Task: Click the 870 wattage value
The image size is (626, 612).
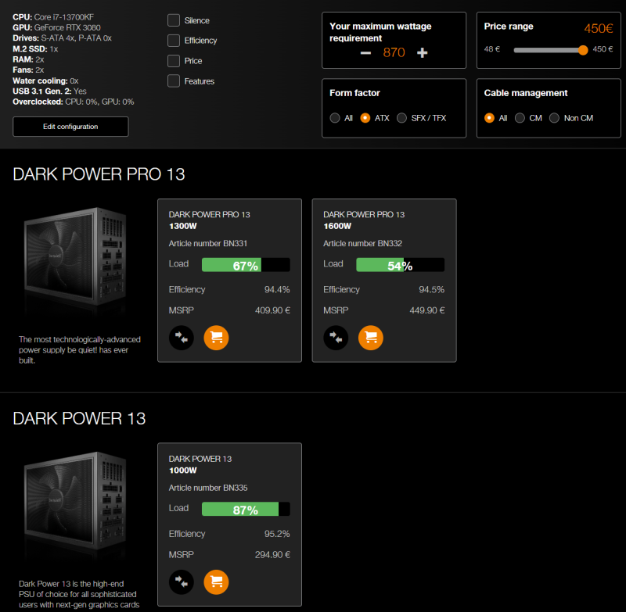Action: [394, 52]
